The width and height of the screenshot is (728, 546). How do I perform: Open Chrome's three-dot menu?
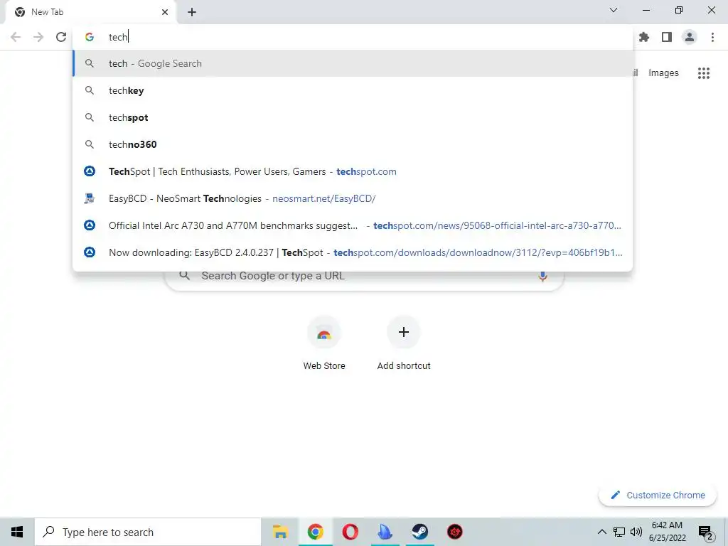pos(712,37)
